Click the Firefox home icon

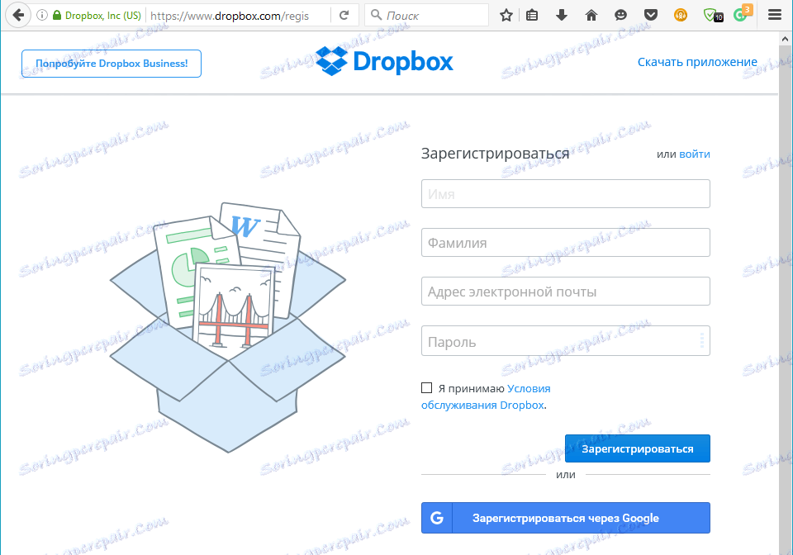(591, 14)
